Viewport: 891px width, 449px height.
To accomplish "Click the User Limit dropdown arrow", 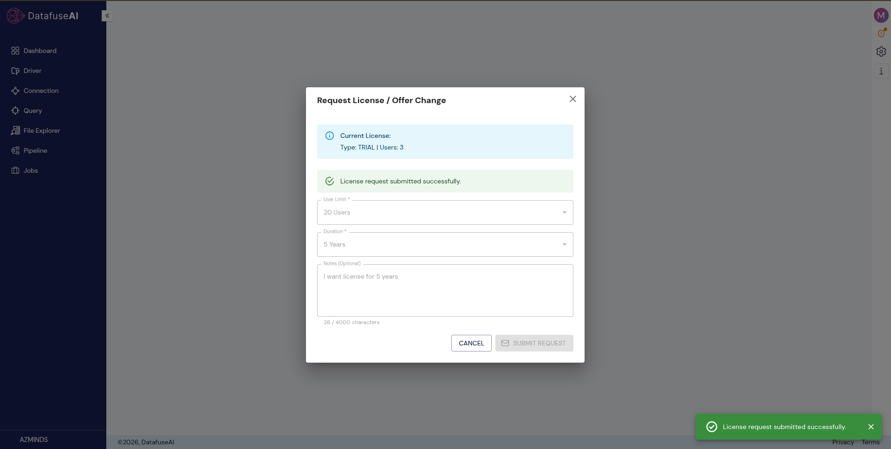I will [565, 212].
